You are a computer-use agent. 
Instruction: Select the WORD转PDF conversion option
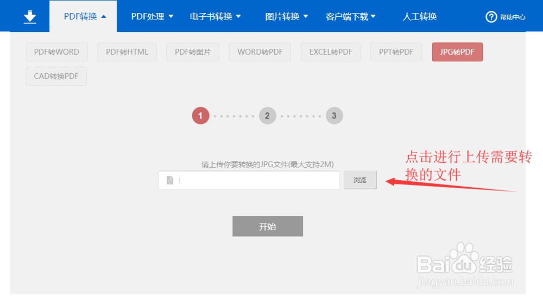260,52
